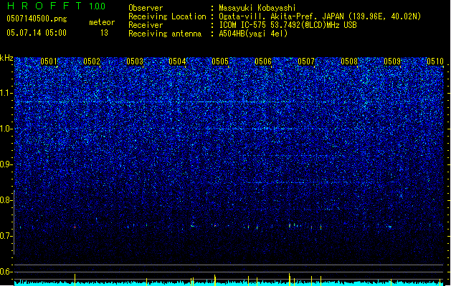
Task: Click the 0505 time marker
Action: [x=220, y=61]
